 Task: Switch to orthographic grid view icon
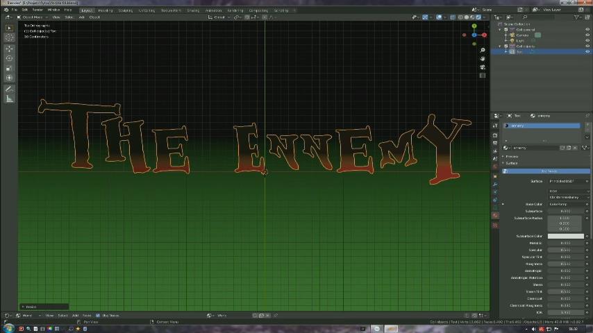click(483, 75)
